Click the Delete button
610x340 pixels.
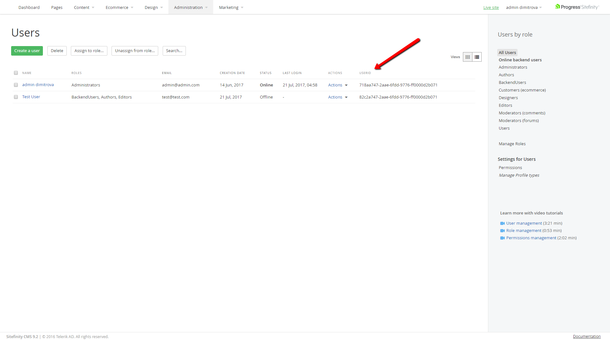57,51
